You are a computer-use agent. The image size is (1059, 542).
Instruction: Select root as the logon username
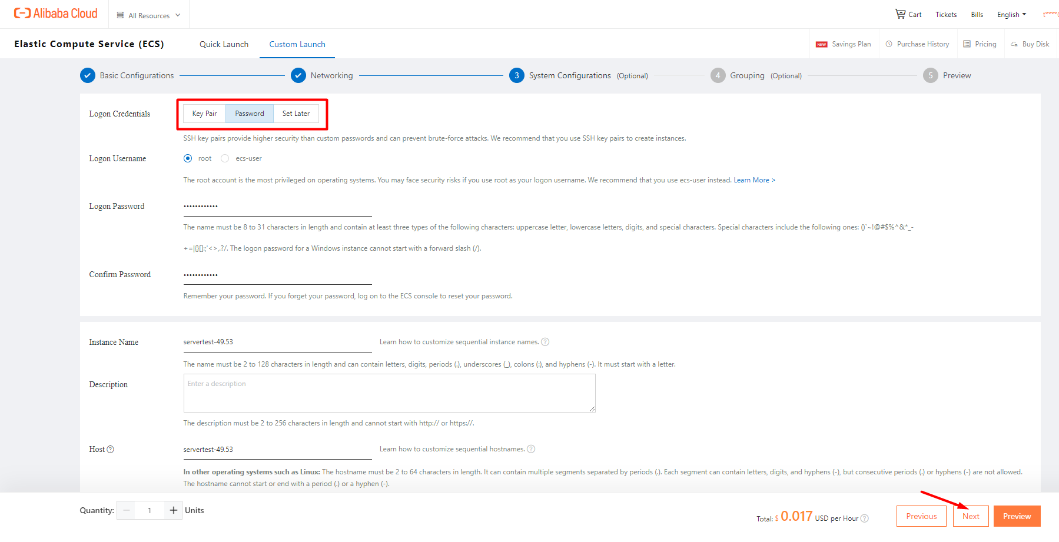click(188, 158)
